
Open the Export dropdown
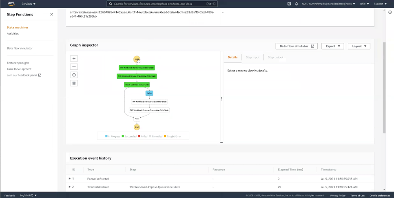[x=332, y=46]
